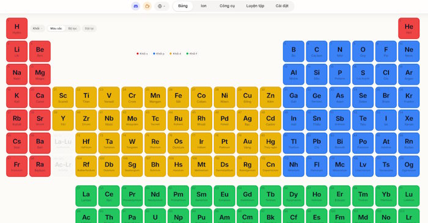Open the Công cụ tab
This screenshot has width=428, height=223.
pyautogui.click(x=227, y=6)
